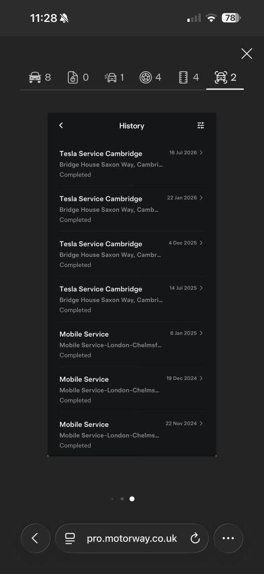Select the service history scan tab showing 2

(225, 77)
